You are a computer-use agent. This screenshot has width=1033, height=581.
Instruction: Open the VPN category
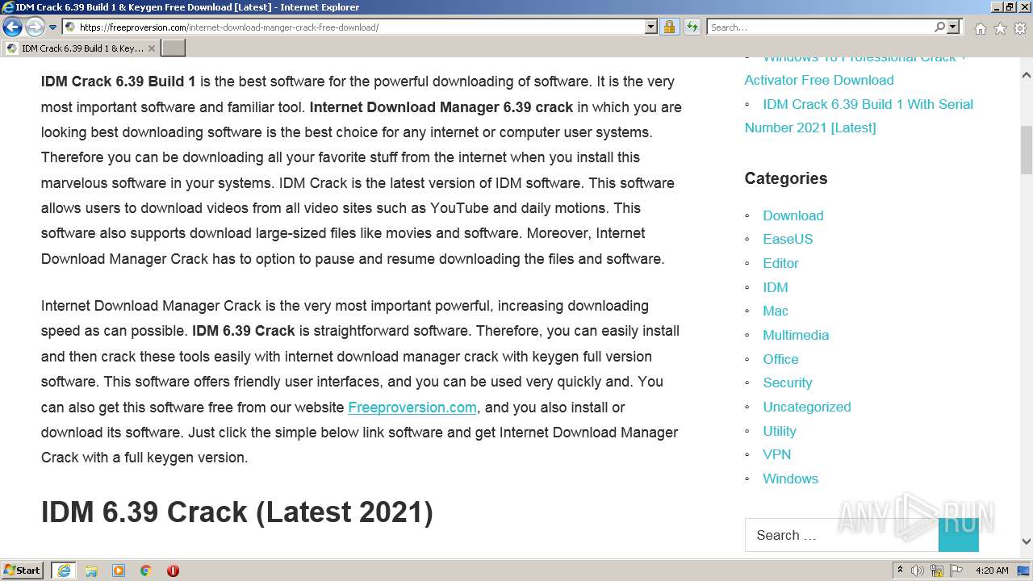point(777,454)
